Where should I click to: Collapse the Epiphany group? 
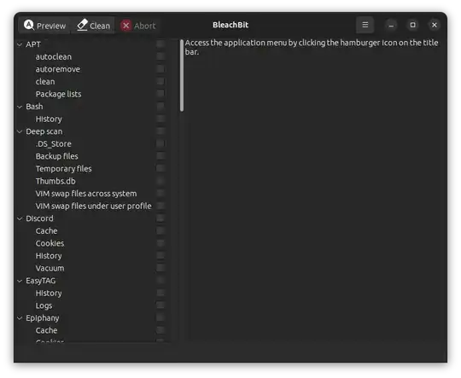(x=20, y=318)
